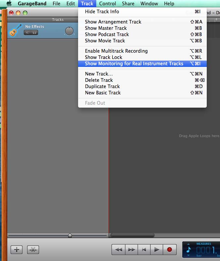
Task: Click the timeline zoom slider handle
Action: (70, 235)
